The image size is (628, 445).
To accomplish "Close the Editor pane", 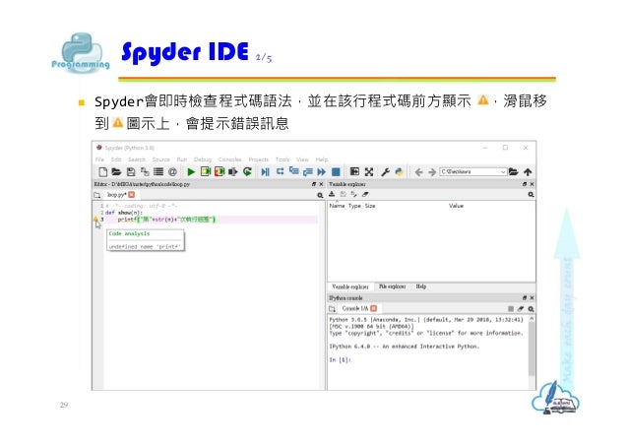I will [321, 184].
